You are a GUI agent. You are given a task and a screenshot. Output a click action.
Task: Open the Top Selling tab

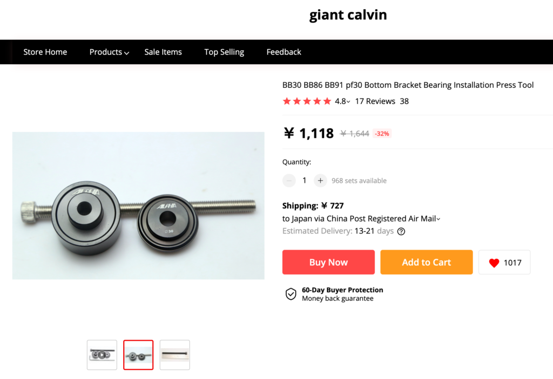[224, 52]
